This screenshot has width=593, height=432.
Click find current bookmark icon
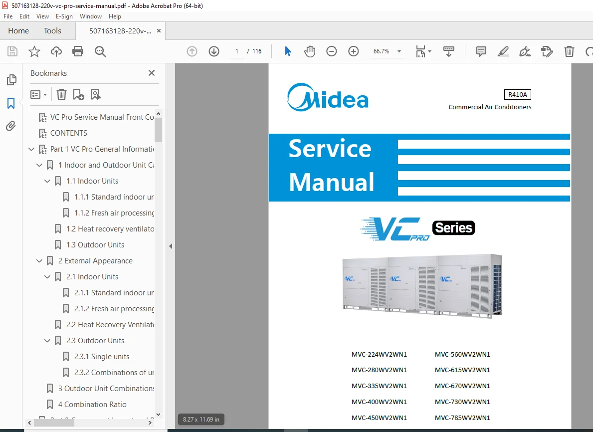(x=96, y=94)
